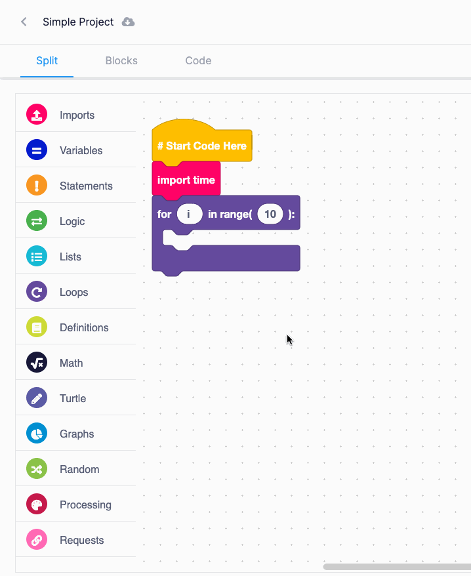
Task: Select the Variables category icon
Action: pyautogui.click(x=37, y=150)
